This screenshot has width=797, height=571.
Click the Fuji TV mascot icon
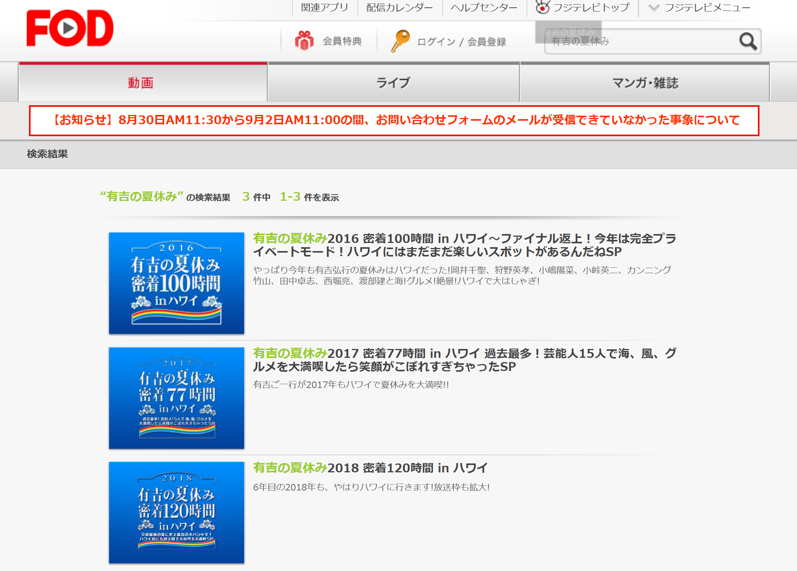542,7
